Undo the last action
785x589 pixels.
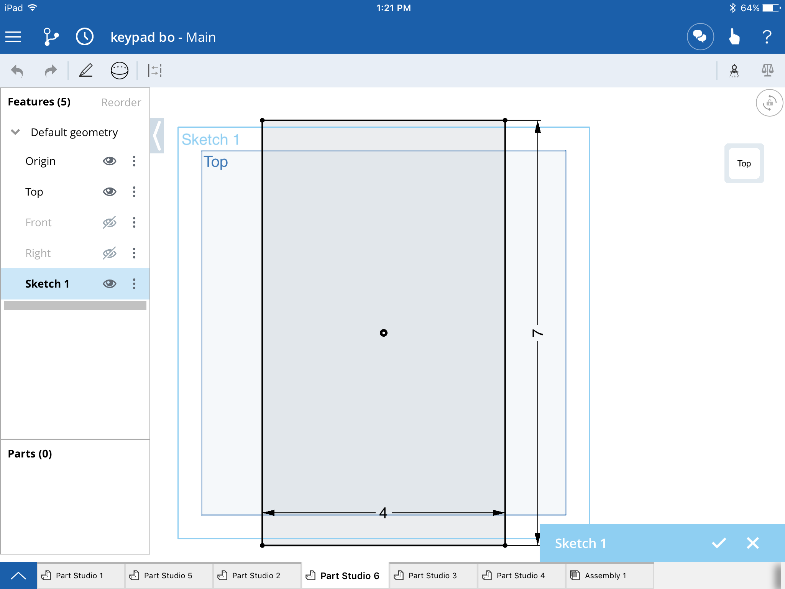tap(17, 71)
